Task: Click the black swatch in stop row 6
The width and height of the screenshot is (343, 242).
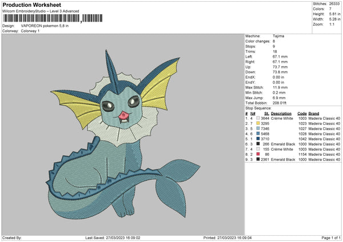Action: point(258,144)
